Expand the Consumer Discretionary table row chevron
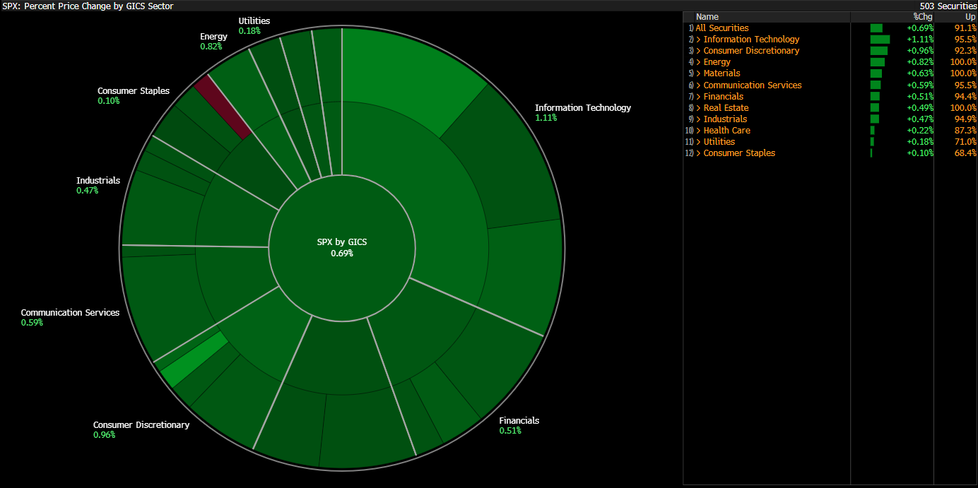This screenshot has height=488, width=978. (x=698, y=51)
